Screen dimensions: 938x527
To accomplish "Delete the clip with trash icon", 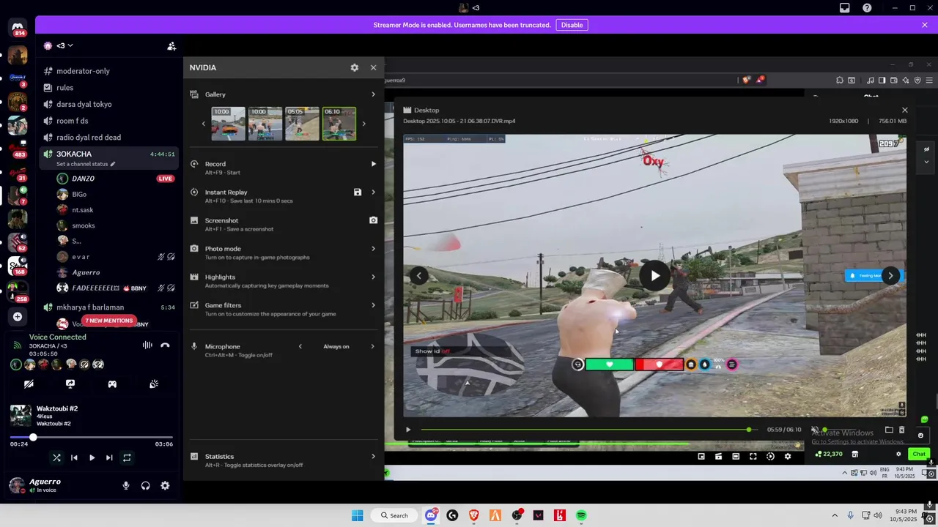I will (x=902, y=430).
